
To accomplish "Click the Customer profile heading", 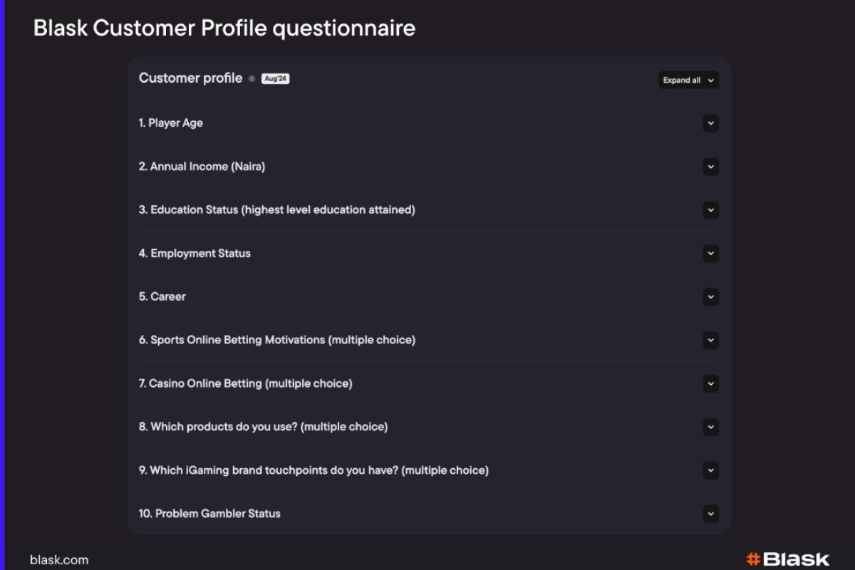I will click(190, 78).
